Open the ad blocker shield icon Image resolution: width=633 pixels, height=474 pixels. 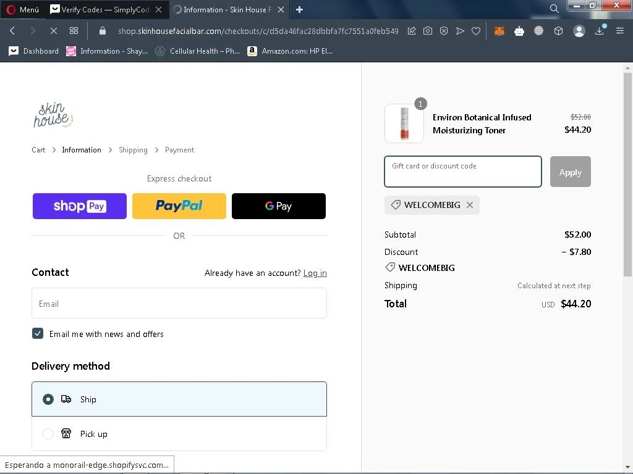(x=444, y=31)
